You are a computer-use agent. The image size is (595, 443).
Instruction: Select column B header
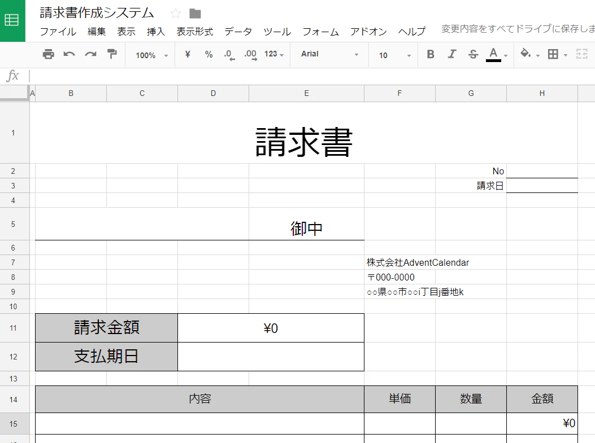tap(71, 93)
